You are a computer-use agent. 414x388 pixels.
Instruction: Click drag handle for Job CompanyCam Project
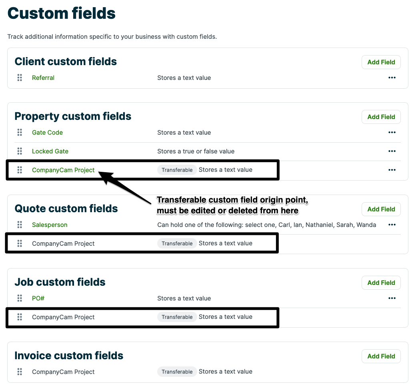point(20,317)
